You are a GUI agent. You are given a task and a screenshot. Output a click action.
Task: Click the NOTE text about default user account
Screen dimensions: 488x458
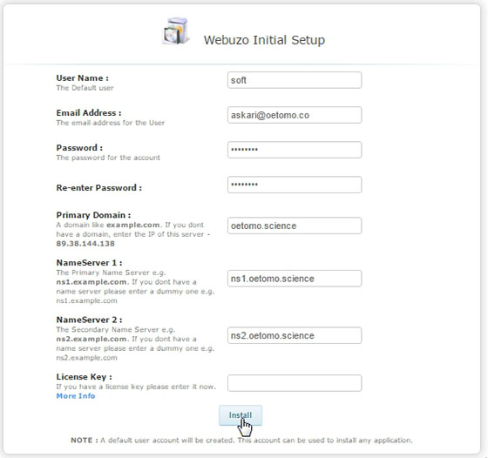241,441
